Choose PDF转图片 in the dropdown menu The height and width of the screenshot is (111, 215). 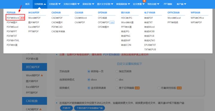pyautogui.click(x=12, y=22)
